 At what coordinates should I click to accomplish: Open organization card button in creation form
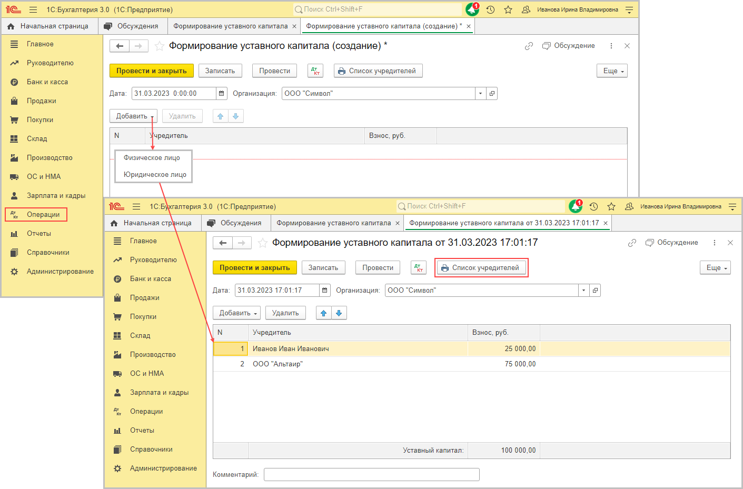click(492, 94)
